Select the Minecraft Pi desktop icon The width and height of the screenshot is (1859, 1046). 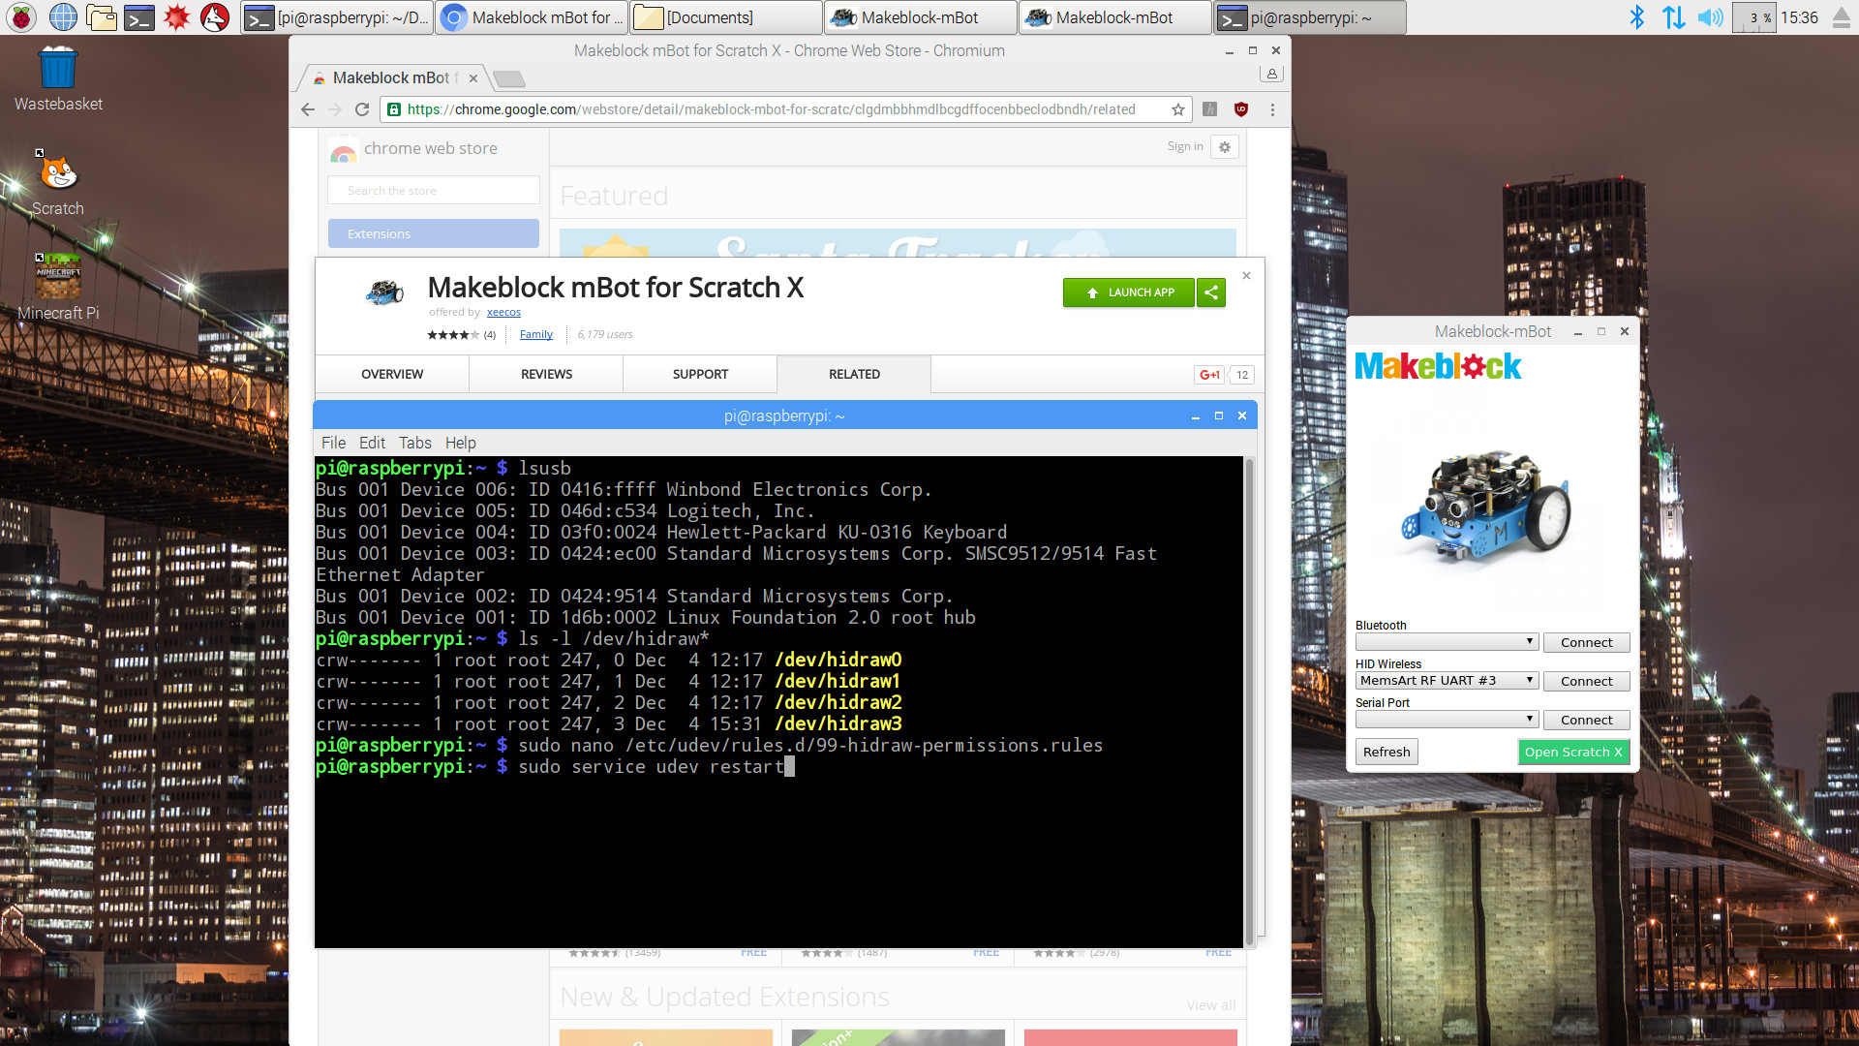(58, 287)
